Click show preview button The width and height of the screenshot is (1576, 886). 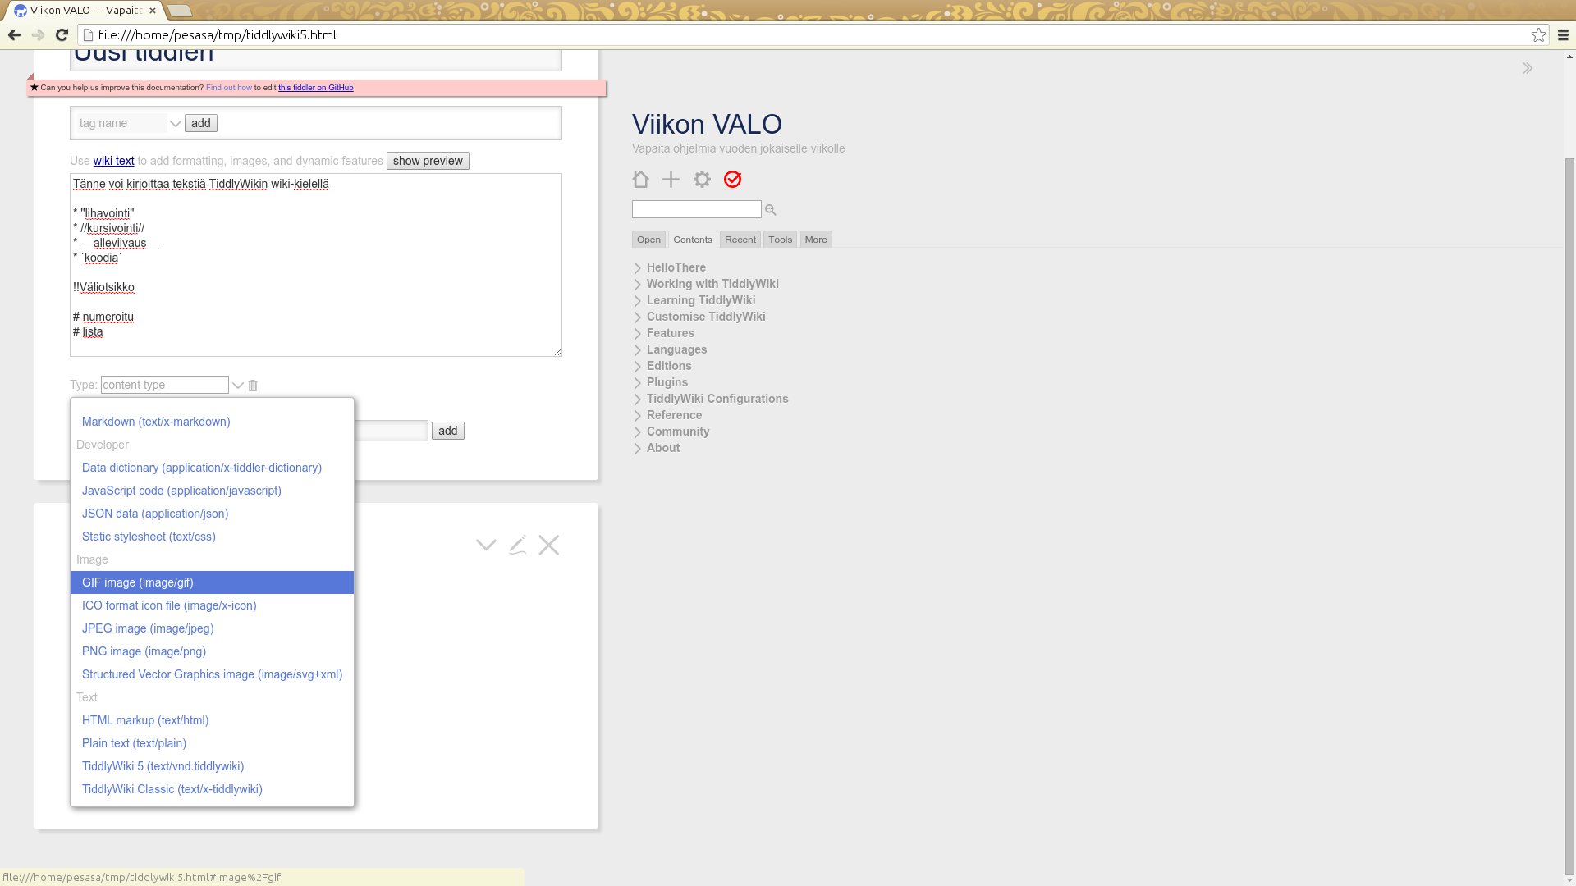pos(428,161)
